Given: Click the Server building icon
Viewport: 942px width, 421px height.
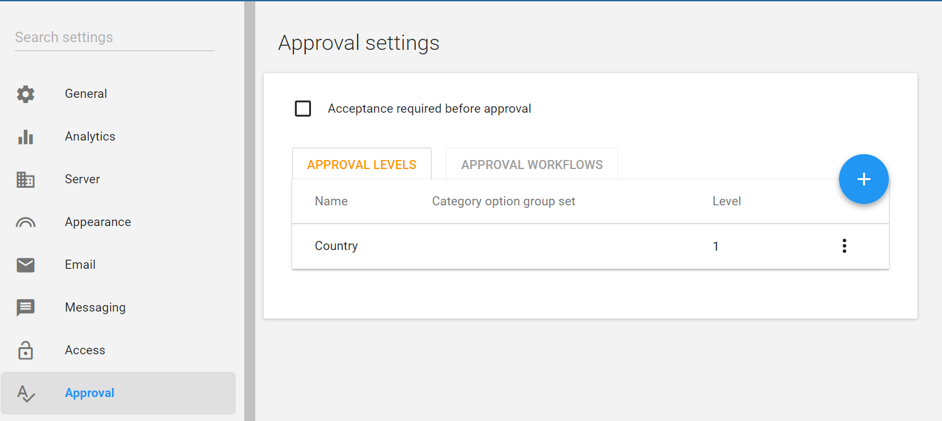Looking at the screenshot, I should click(x=25, y=179).
